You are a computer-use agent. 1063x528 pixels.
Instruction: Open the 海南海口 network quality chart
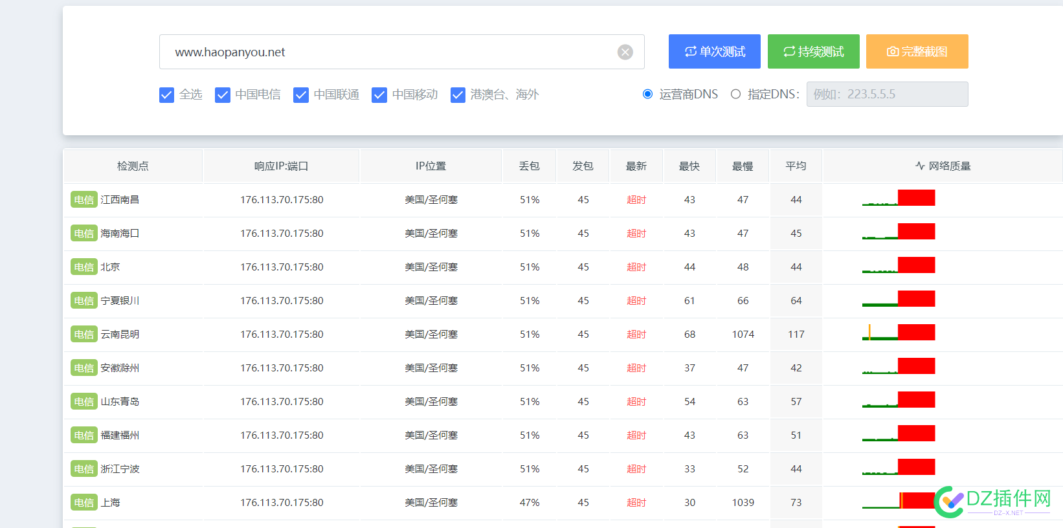click(899, 232)
